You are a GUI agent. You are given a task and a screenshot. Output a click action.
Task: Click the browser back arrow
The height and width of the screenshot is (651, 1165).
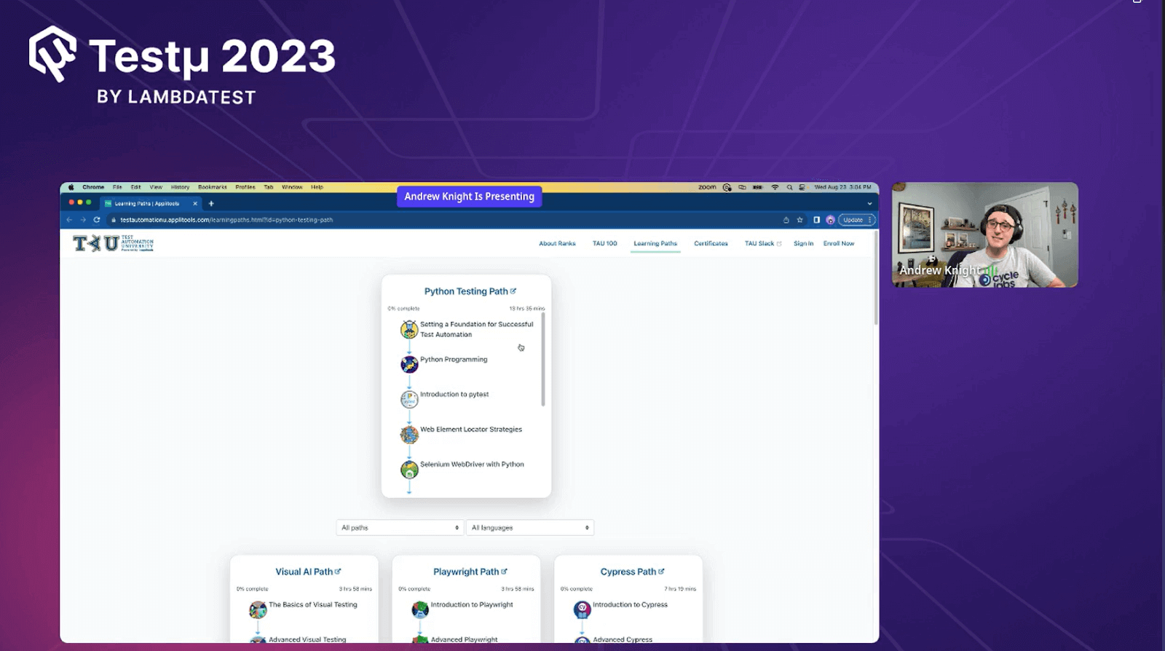(69, 219)
